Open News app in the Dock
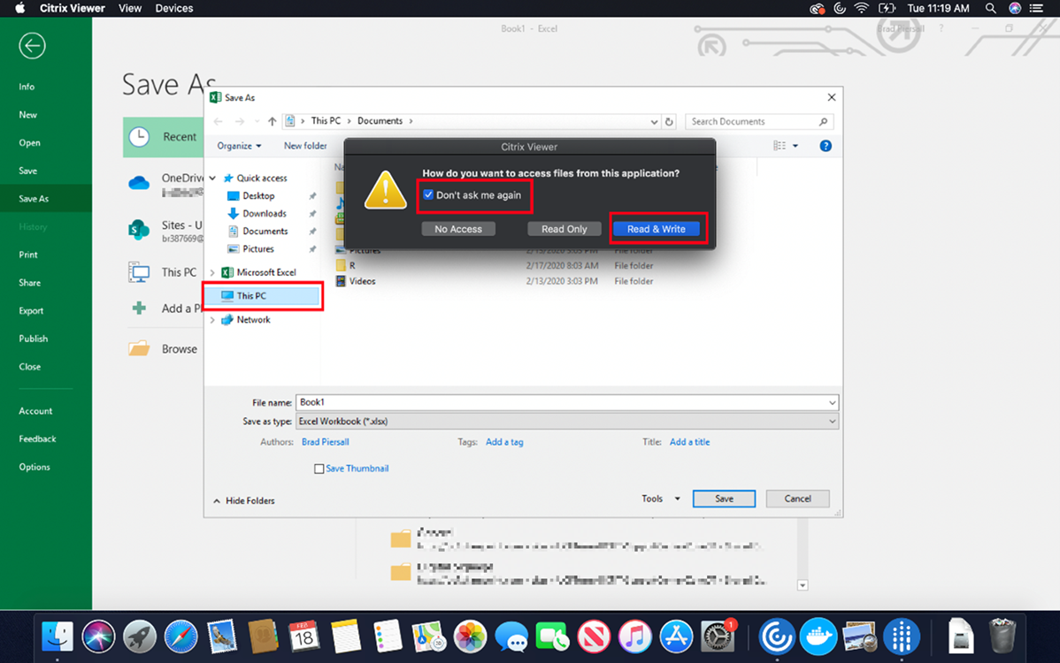 594,636
